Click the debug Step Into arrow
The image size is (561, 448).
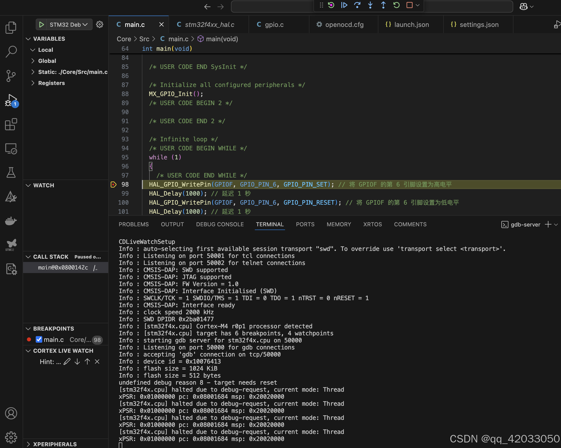pos(370,5)
